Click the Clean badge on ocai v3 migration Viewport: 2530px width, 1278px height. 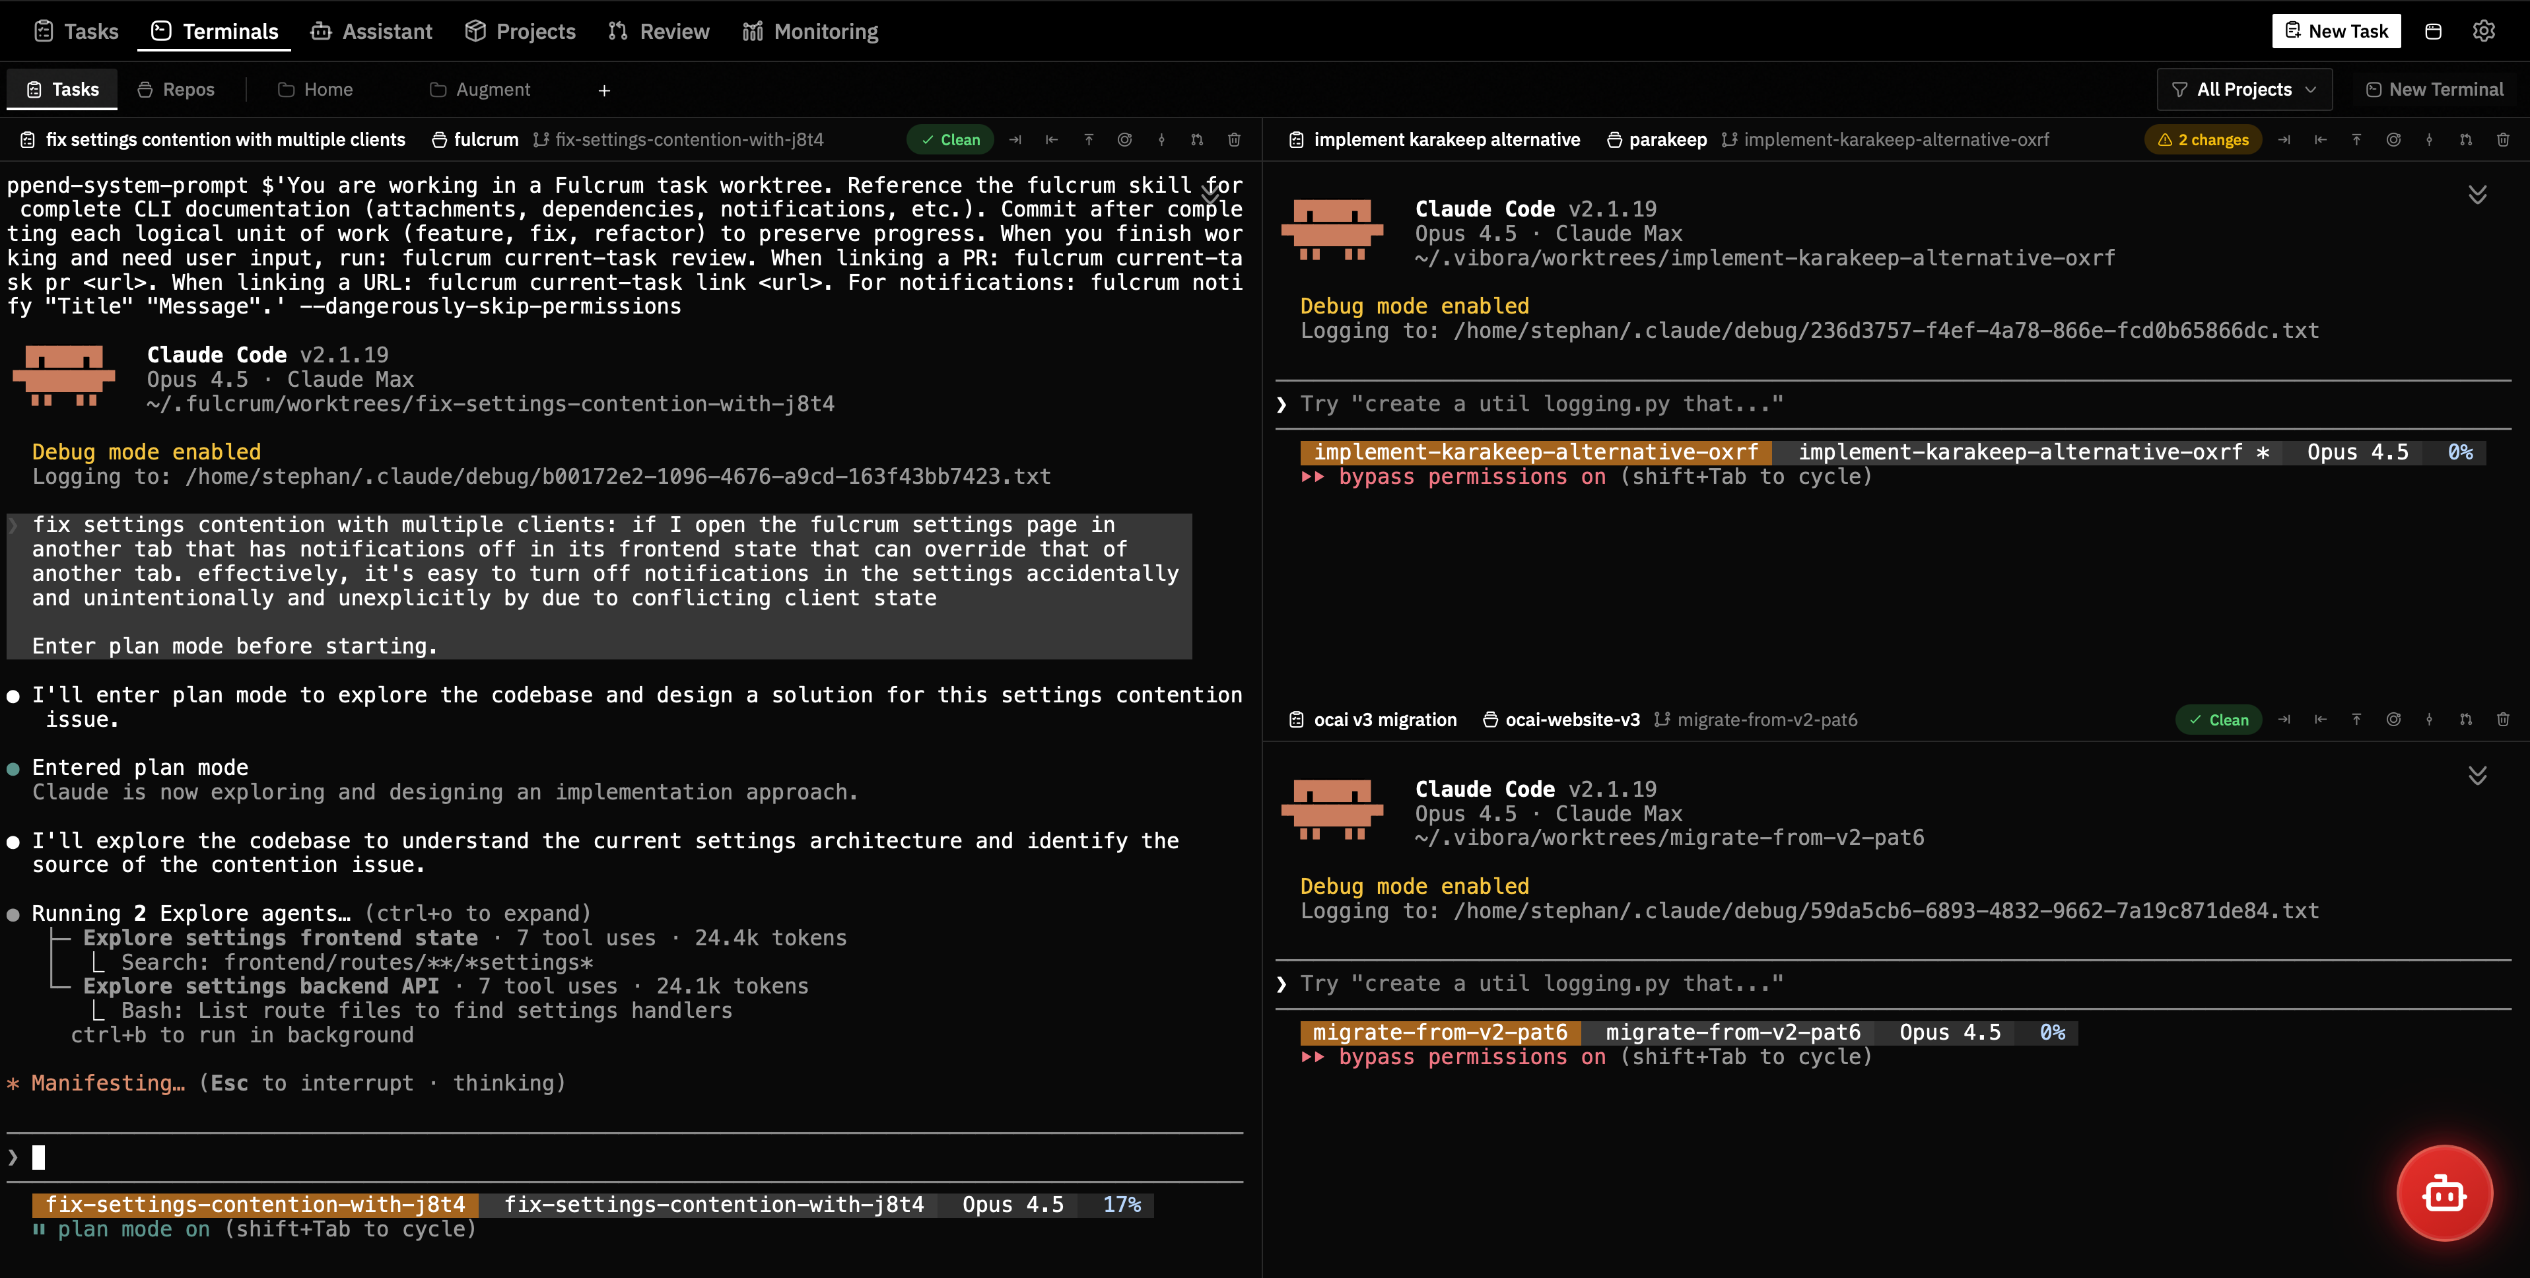[x=2218, y=719]
